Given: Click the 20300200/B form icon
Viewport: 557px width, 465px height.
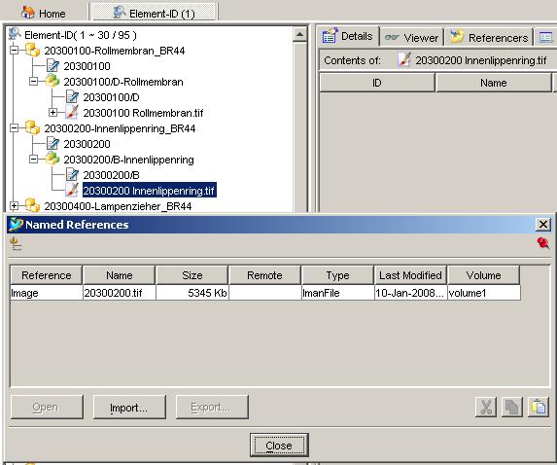Looking at the screenshot, I should pos(72,175).
